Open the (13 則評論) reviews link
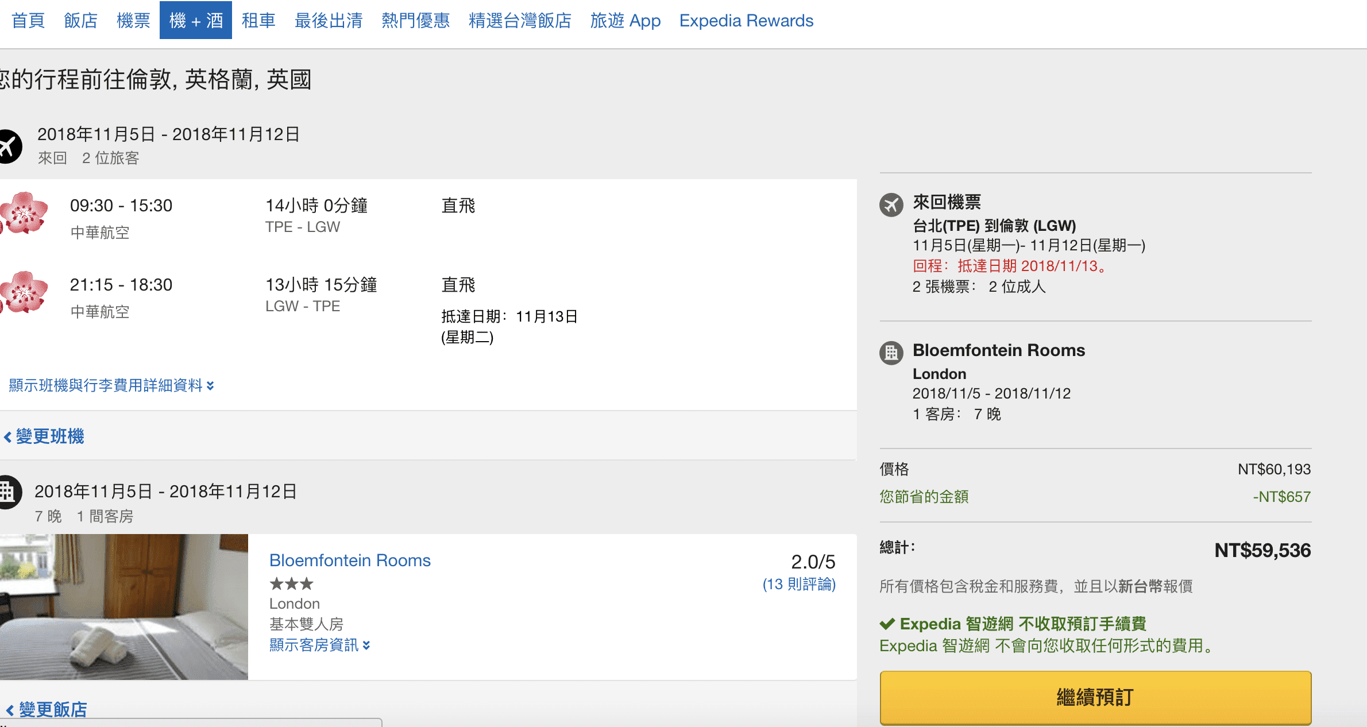1367x727 pixels. click(799, 585)
